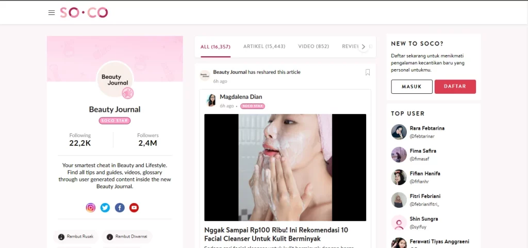
Task: Open Beauty Journal's Instagram icon
Action: [x=91, y=208]
